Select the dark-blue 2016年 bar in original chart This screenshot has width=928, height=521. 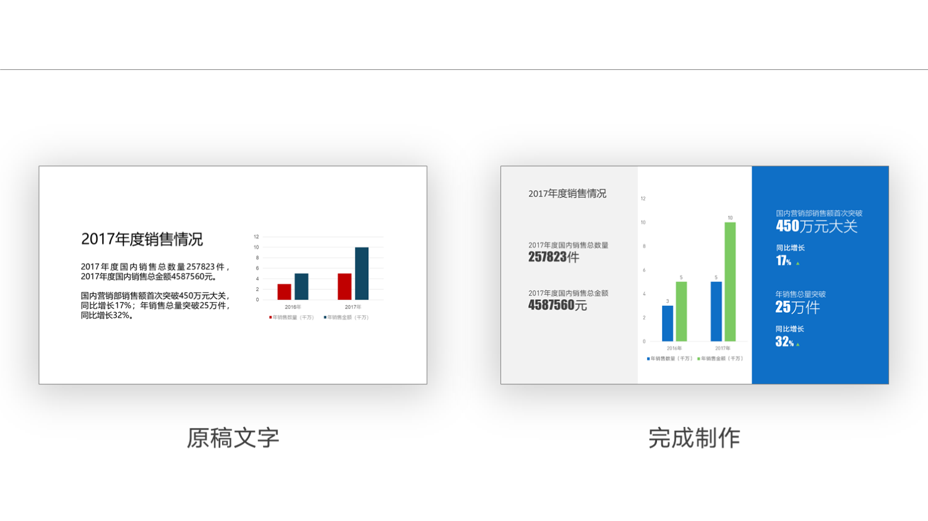click(301, 287)
